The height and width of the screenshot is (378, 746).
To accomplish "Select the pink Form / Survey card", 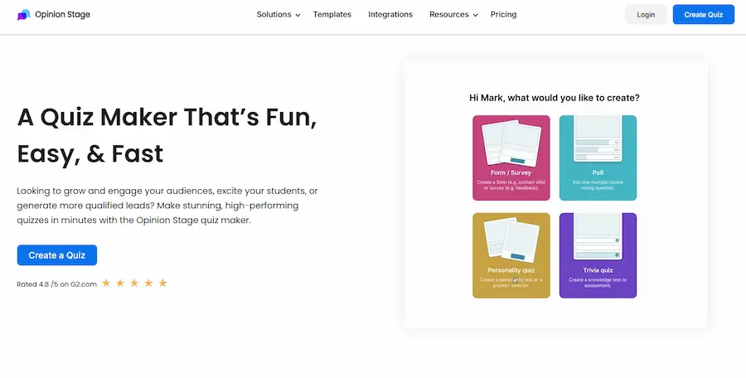I will 511,157.
